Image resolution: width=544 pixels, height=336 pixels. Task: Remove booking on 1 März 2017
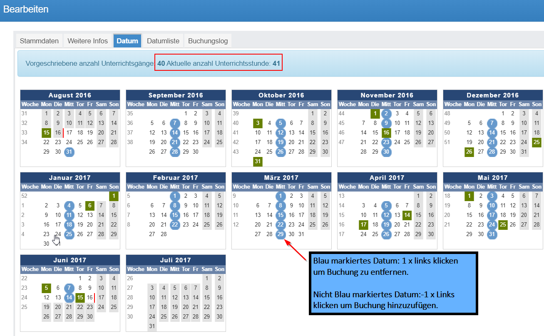click(x=281, y=196)
